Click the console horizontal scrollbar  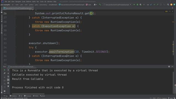pos(28,94)
